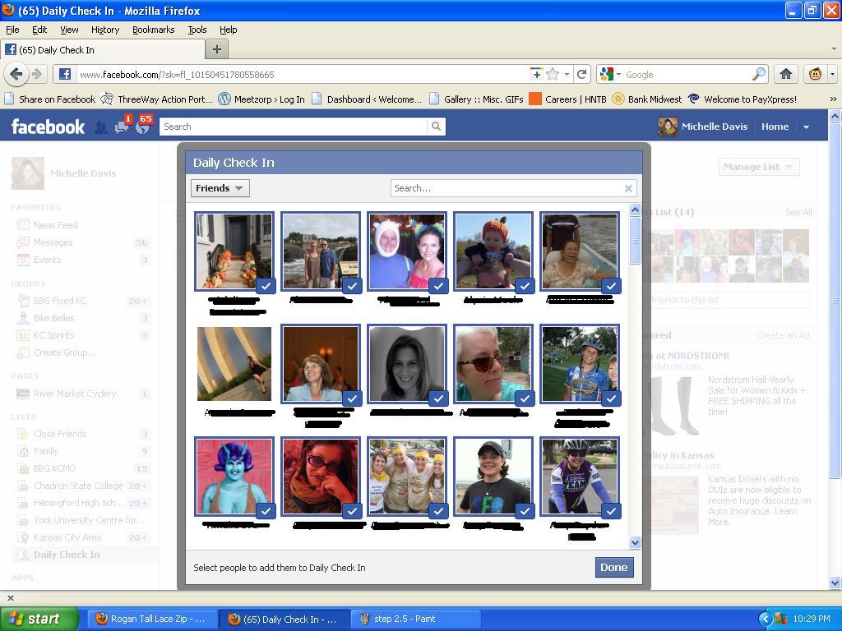842x631 pixels.
Task: Uncheck the baby wearing a pumpkin hat
Action: click(x=493, y=251)
